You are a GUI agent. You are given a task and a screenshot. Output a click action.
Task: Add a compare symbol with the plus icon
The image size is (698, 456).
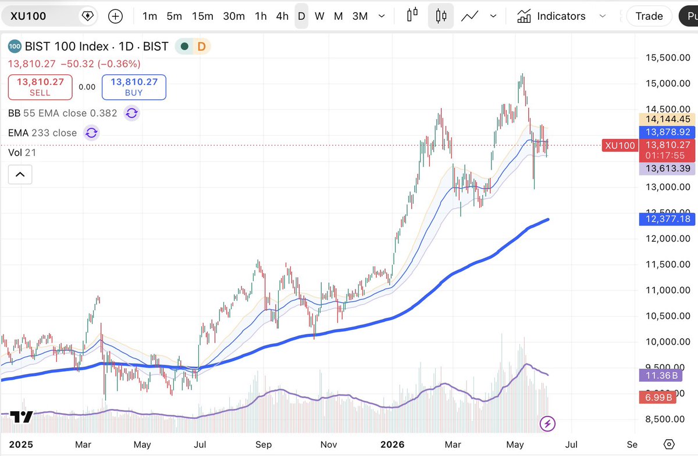pyautogui.click(x=116, y=16)
